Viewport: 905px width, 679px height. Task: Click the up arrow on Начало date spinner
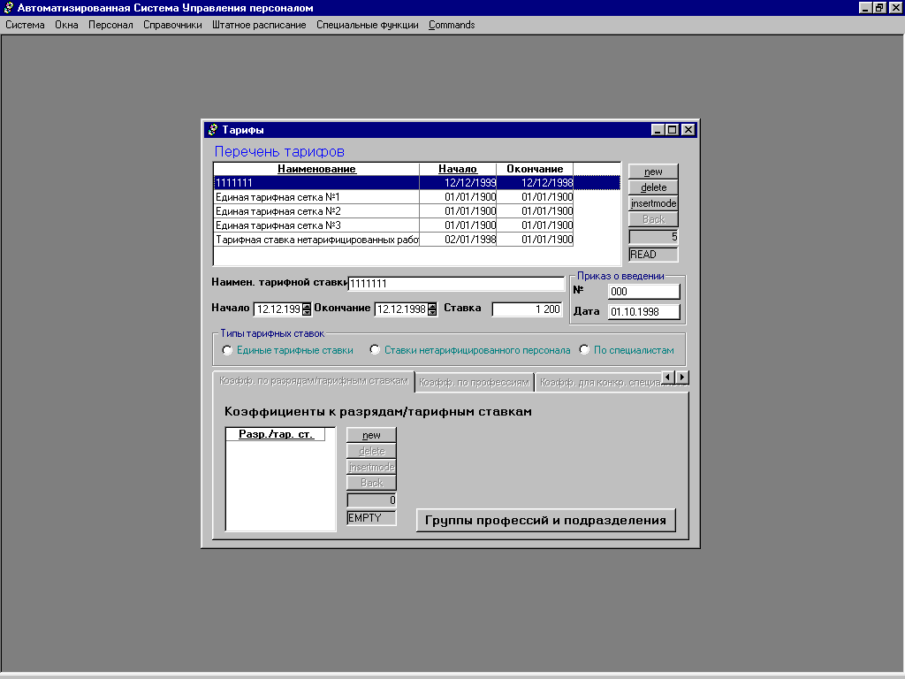pos(307,306)
